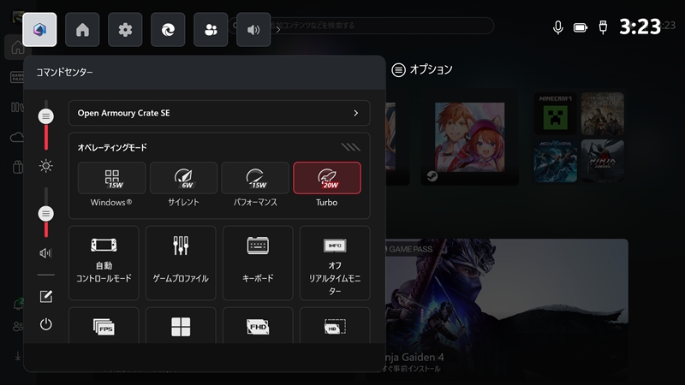Screen dimensions: 685x385
Task: Open the Xbox Social people widget
Action: coord(211,30)
